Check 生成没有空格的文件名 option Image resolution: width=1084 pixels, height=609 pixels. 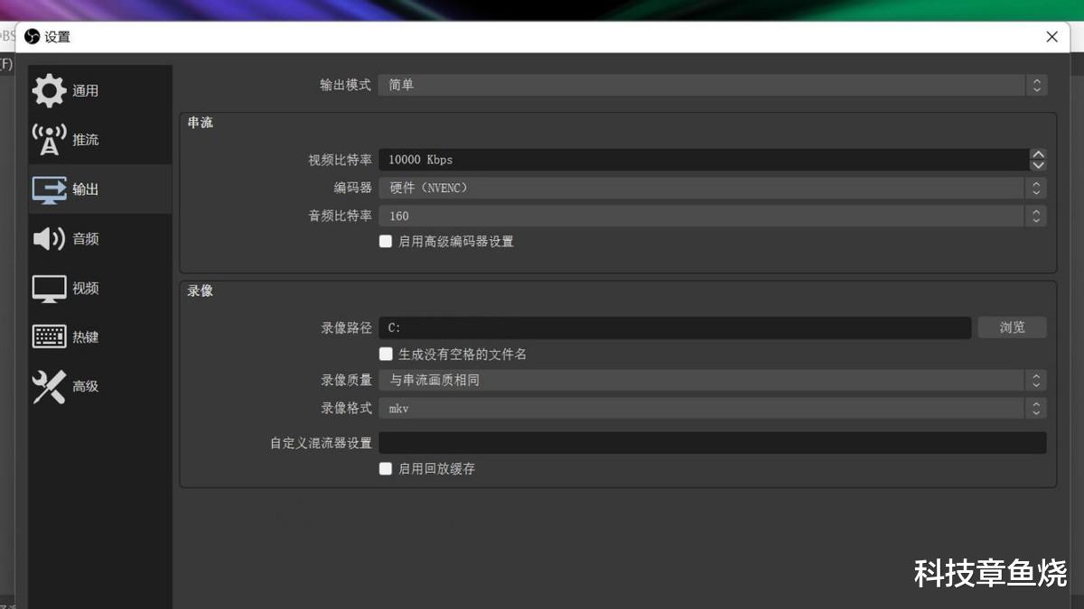click(x=386, y=354)
